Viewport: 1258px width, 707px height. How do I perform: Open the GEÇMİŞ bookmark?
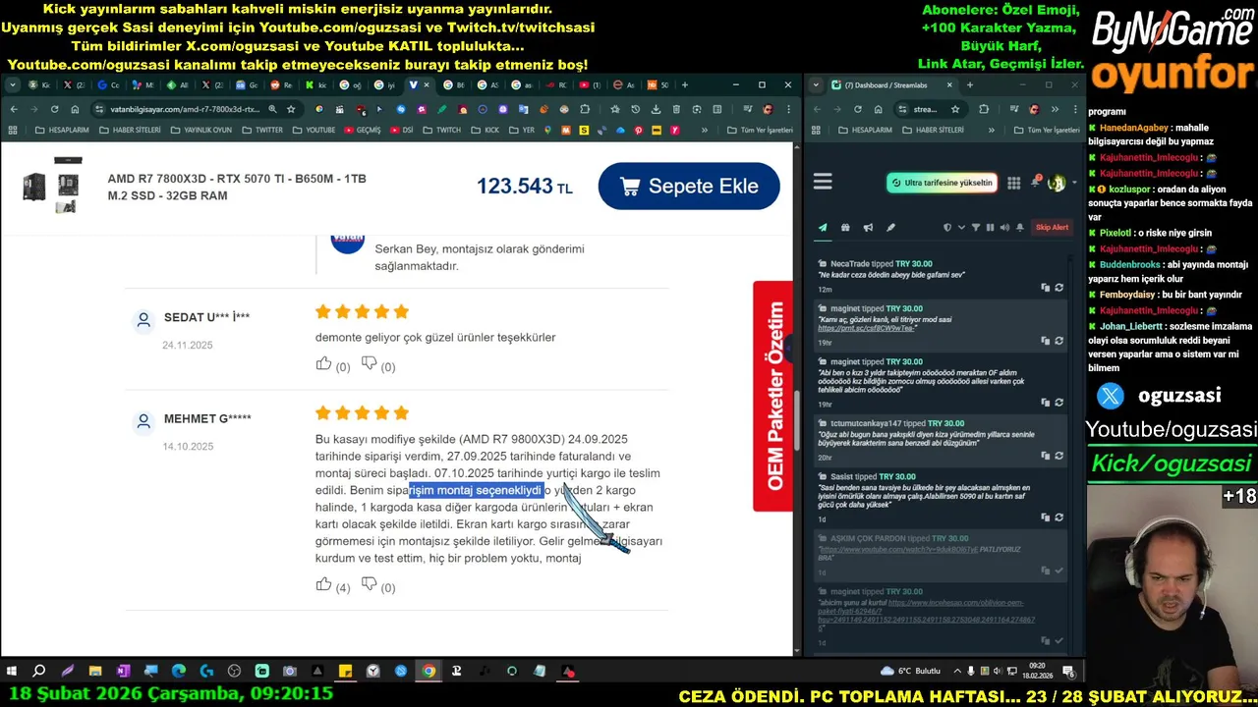pos(362,130)
